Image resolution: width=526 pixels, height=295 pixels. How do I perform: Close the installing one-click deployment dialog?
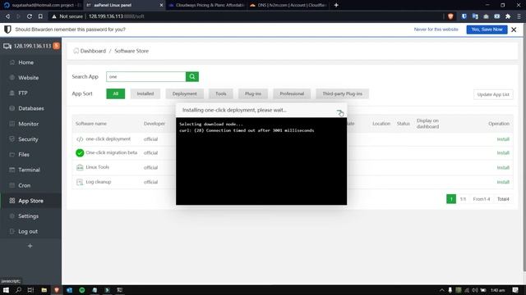pyautogui.click(x=339, y=112)
